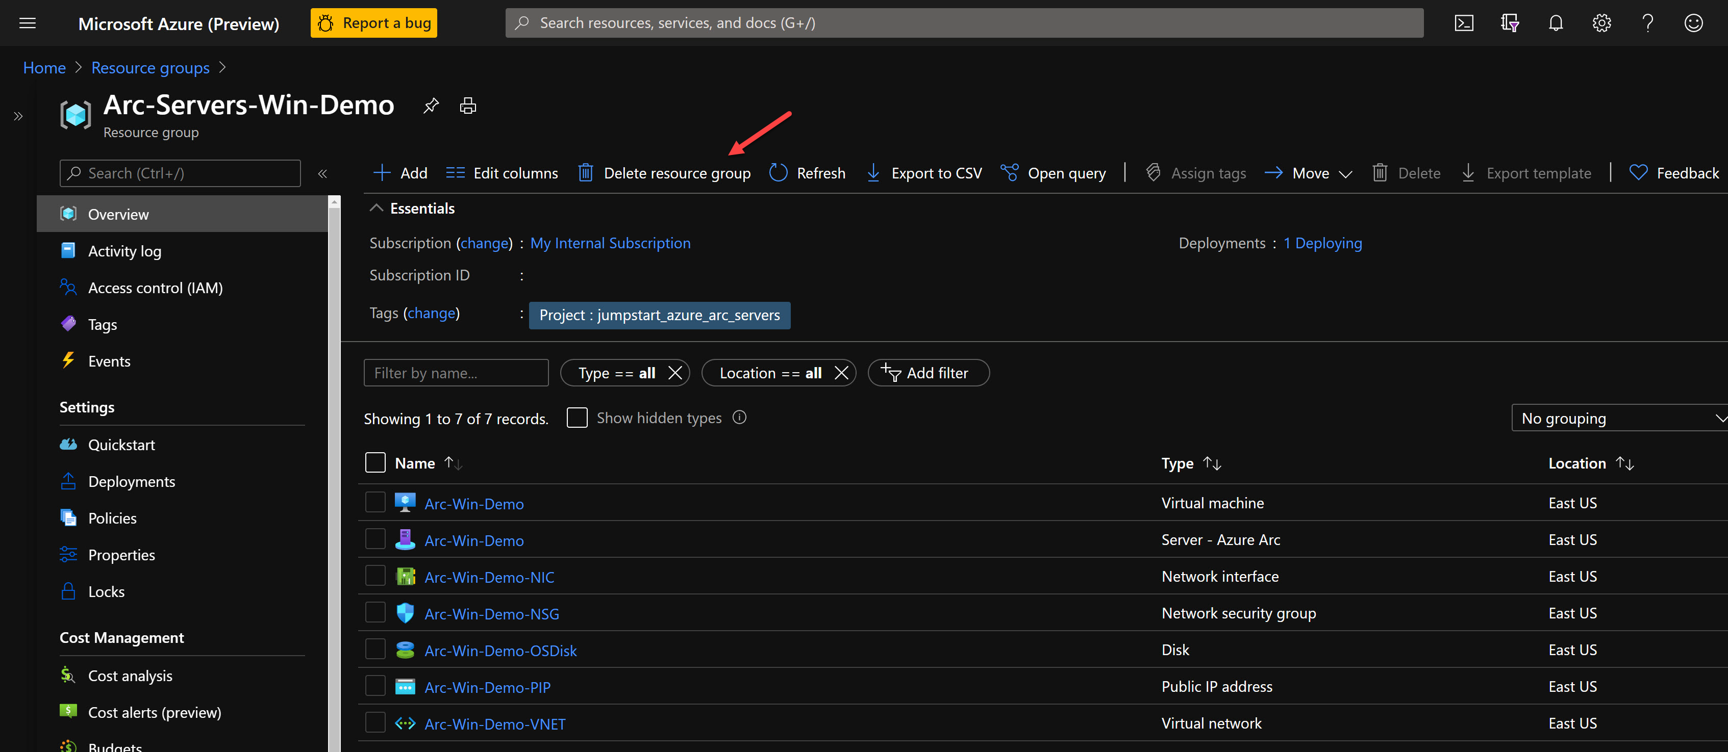Viewport: 1728px width, 752px height.
Task: Remove the Type == all filter
Action: tap(675, 373)
